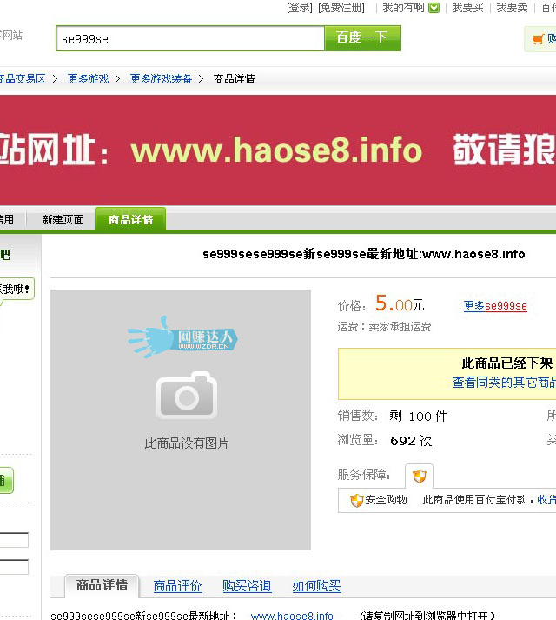Click the 我要卖 link
The image size is (556, 620).
point(512,8)
